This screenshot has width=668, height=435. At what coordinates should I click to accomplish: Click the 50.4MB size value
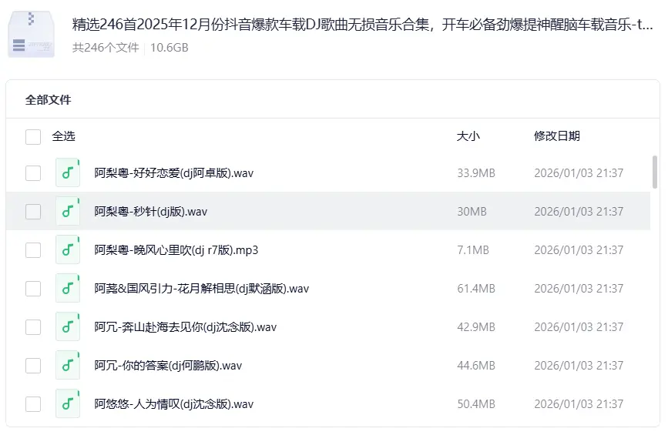click(x=476, y=404)
